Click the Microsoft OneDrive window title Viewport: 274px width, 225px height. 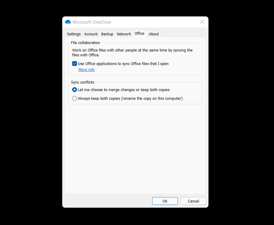[x=92, y=22]
